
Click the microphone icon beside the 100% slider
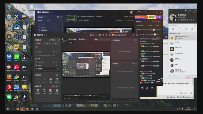(x=65, y=96)
